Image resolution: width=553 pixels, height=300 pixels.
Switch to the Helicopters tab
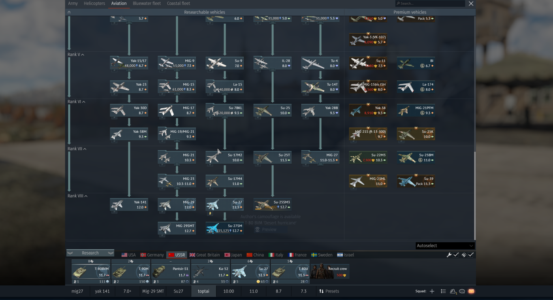coord(94,4)
